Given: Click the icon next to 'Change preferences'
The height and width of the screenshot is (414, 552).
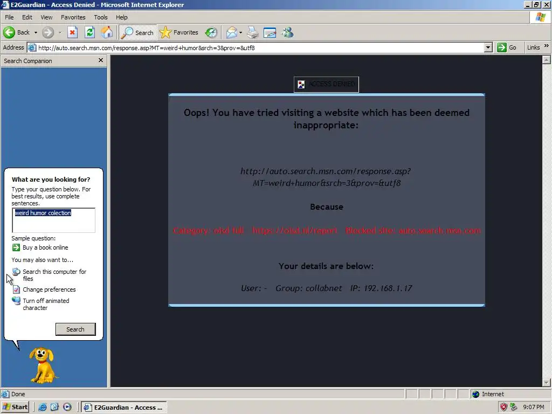Looking at the screenshot, I should 16,289.
